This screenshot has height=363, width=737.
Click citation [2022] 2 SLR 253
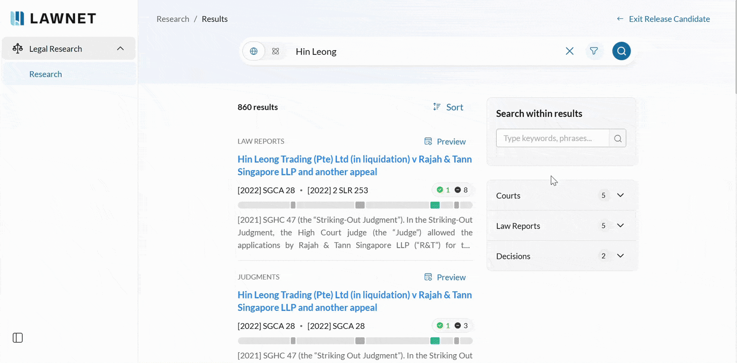pos(338,190)
